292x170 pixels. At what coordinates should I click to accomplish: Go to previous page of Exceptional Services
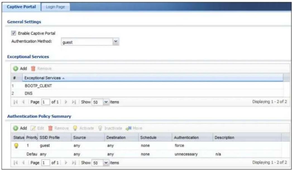click(23, 102)
